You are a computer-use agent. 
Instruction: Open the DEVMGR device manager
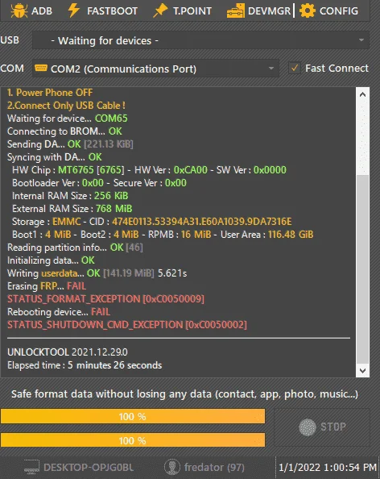pos(259,10)
